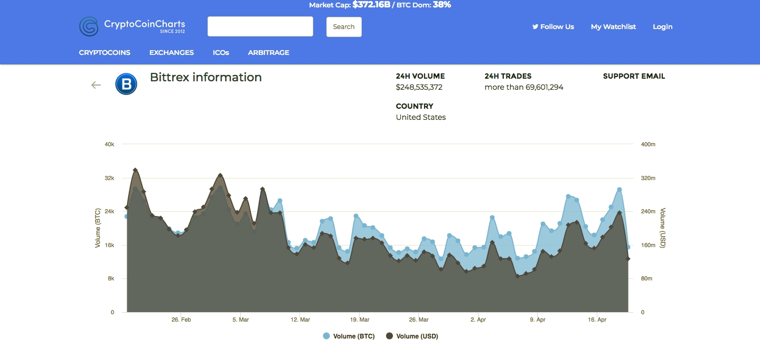Click the 9. Apr axis date label
The height and width of the screenshot is (348, 760).
coord(538,319)
